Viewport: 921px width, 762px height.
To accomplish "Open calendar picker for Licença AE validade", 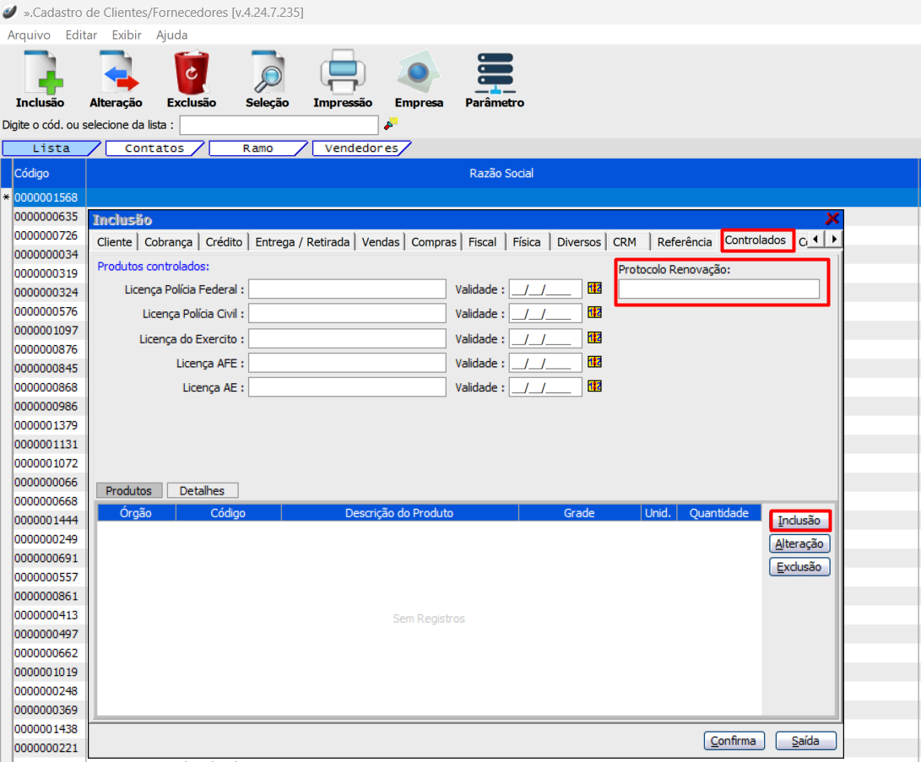I will tap(595, 386).
